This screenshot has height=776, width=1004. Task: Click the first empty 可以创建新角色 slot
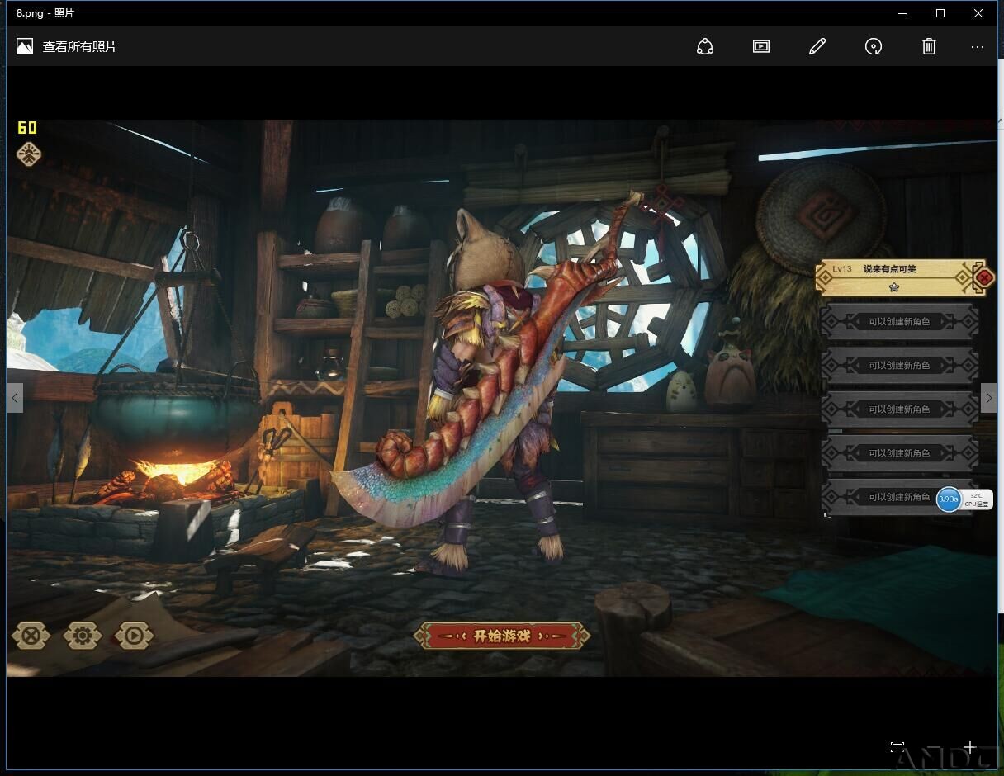900,321
